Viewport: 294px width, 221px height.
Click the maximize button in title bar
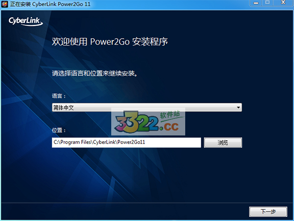point(268,2)
